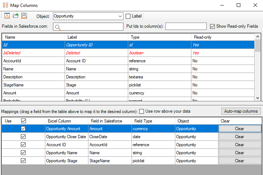Select the Amount name cell in fields table
Screen dimensions: 263x175
[33, 93]
